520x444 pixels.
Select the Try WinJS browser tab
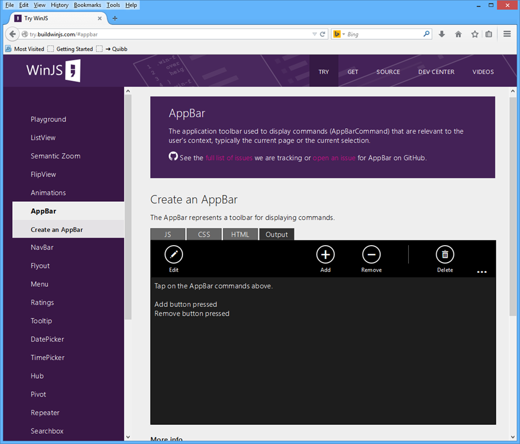tap(58, 18)
